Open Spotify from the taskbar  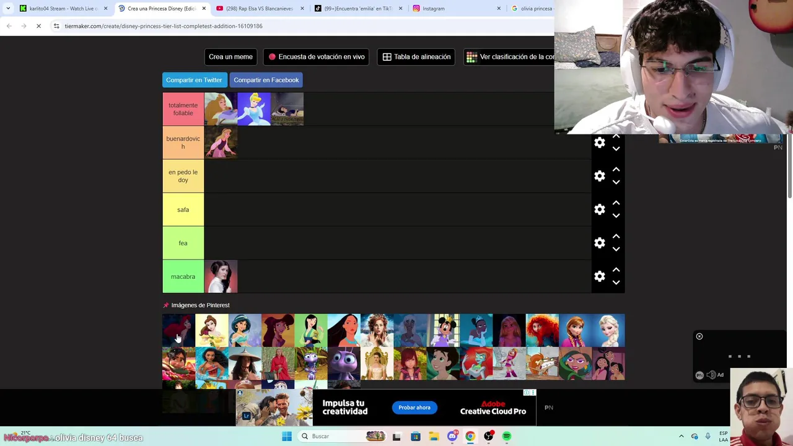click(507, 436)
